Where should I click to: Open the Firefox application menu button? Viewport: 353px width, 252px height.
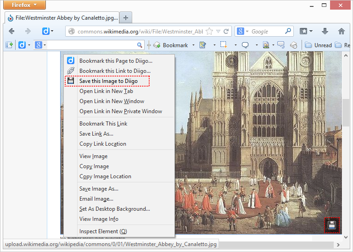(x=24, y=5)
